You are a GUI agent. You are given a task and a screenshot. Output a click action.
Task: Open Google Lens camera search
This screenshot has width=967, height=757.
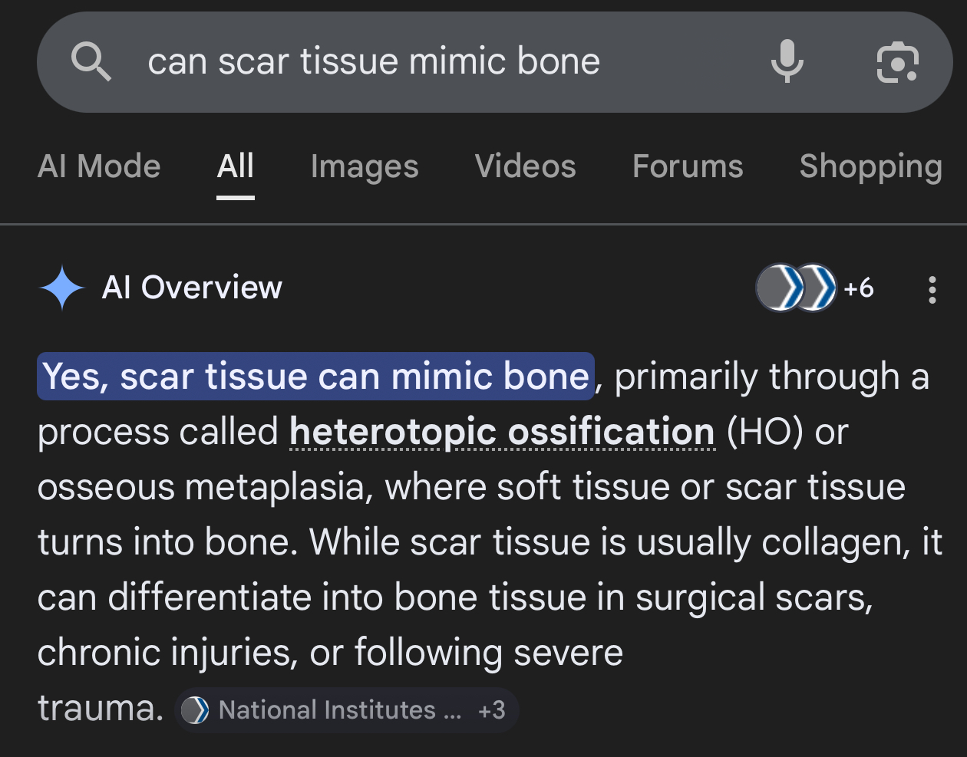point(897,62)
